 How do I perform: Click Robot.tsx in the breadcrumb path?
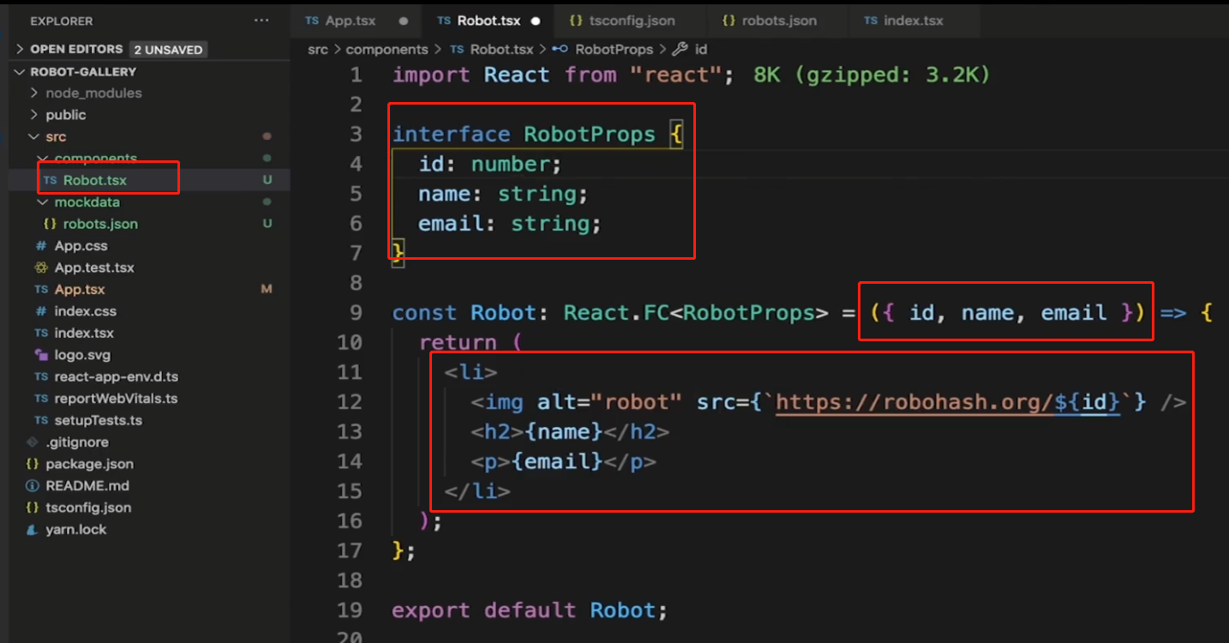pos(501,50)
